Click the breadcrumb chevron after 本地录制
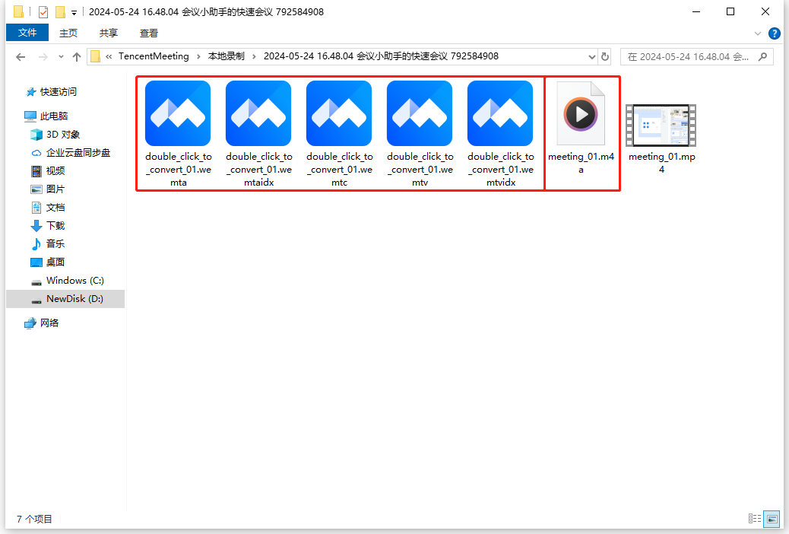This screenshot has height=534, width=789. point(254,57)
